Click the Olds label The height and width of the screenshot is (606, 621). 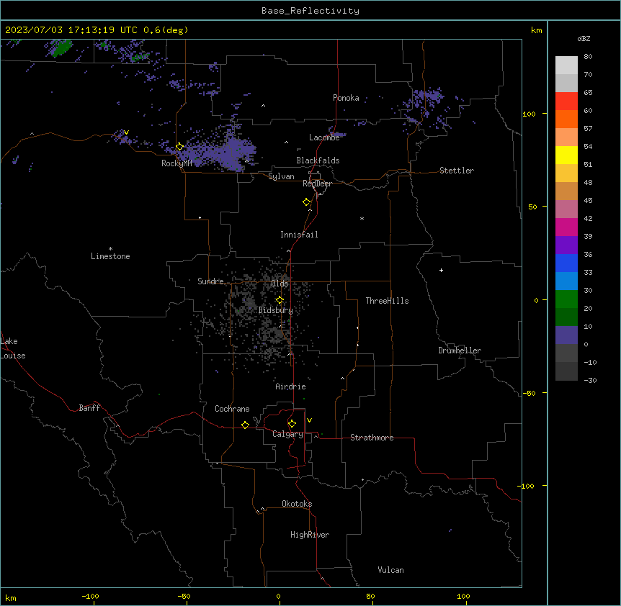coord(280,284)
